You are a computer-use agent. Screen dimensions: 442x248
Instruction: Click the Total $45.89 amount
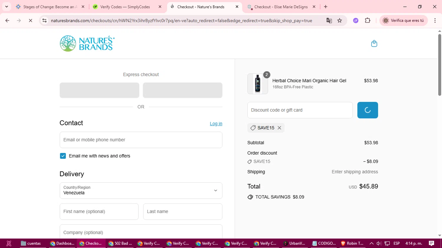pos(369,187)
